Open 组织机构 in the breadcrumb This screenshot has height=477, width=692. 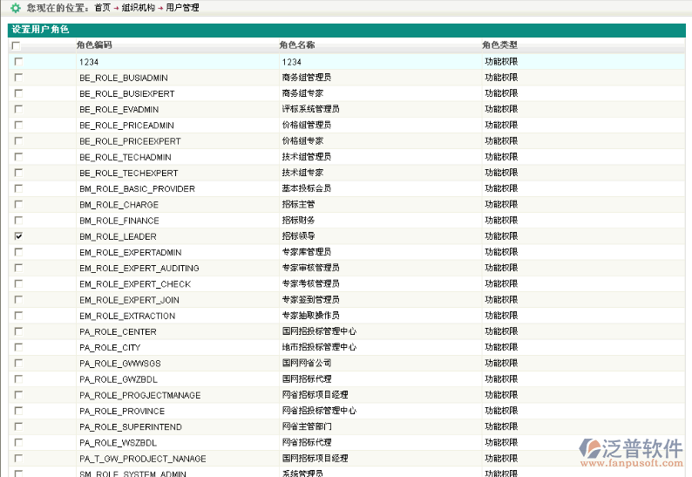138,8
